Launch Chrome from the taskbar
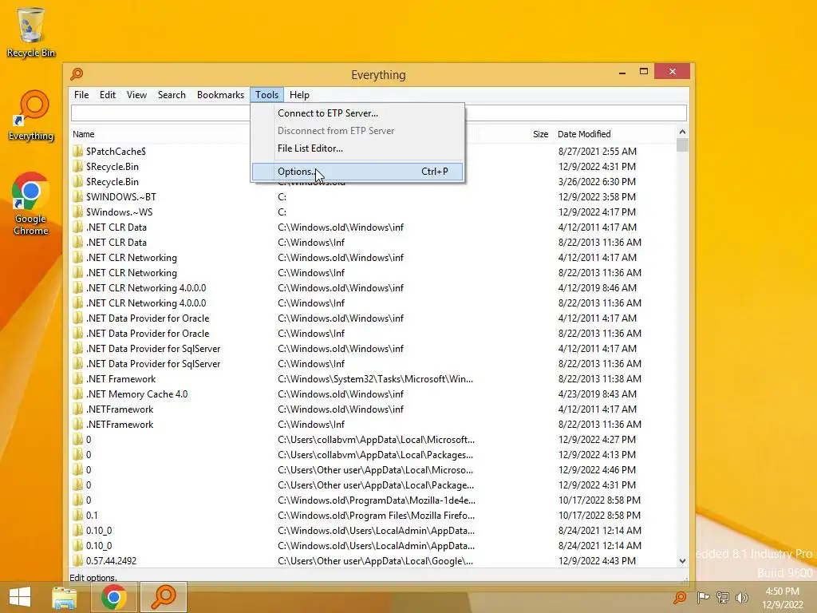 114,597
